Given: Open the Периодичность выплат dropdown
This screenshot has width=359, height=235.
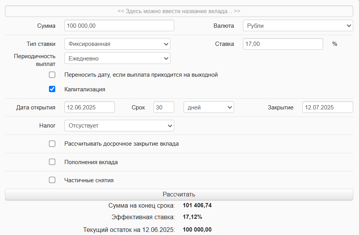Looking at the screenshot, I should 117,58.
